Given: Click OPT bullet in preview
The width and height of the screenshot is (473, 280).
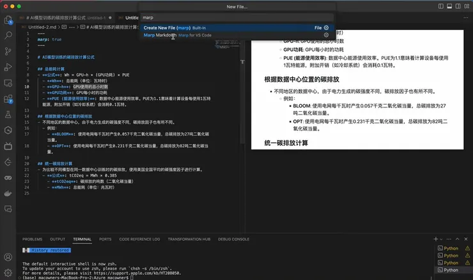Looking at the screenshot, I should (370, 125).
